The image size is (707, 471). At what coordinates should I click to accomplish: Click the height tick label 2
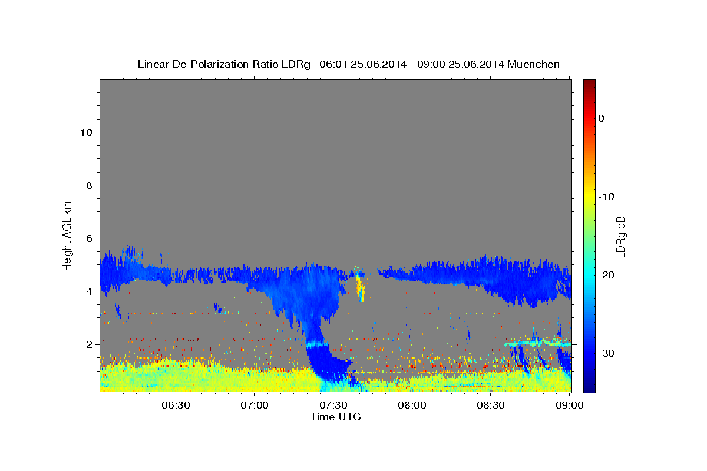[90, 344]
